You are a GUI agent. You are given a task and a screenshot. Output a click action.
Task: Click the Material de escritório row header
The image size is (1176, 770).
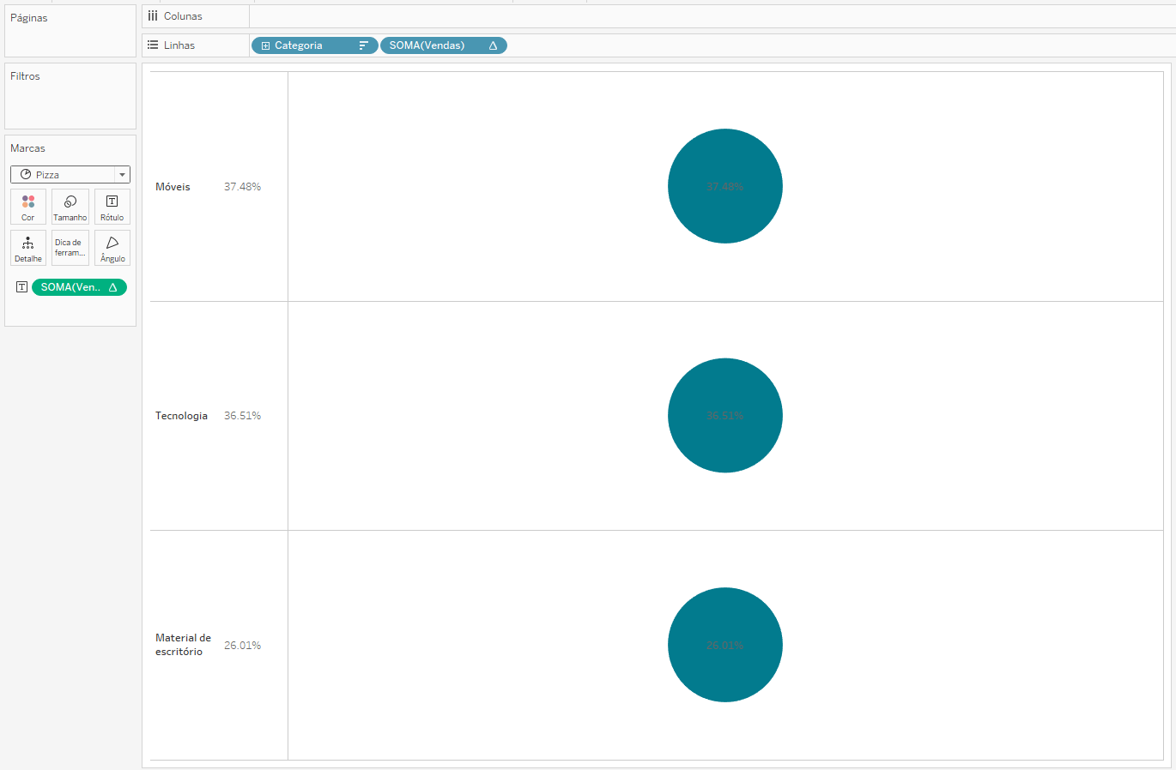(183, 645)
